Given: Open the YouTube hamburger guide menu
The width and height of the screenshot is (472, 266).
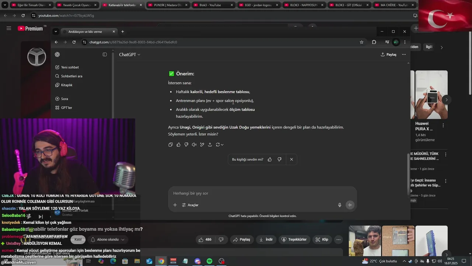Looking at the screenshot, I should coord(9,28).
